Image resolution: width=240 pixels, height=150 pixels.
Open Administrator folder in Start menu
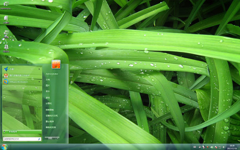[x=52, y=74]
